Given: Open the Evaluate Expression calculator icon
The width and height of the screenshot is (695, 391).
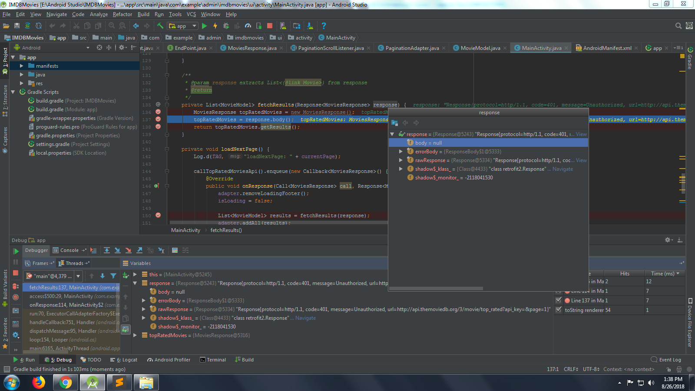Looking at the screenshot, I should coord(175,250).
